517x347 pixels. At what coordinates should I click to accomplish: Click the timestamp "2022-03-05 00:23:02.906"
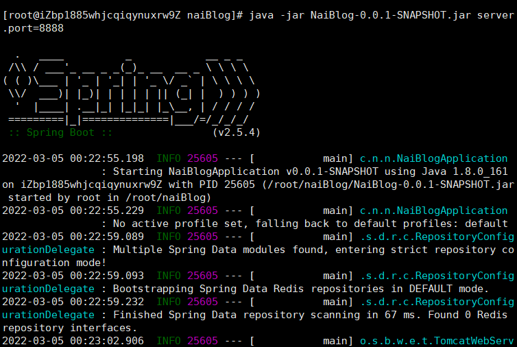(x=73, y=341)
